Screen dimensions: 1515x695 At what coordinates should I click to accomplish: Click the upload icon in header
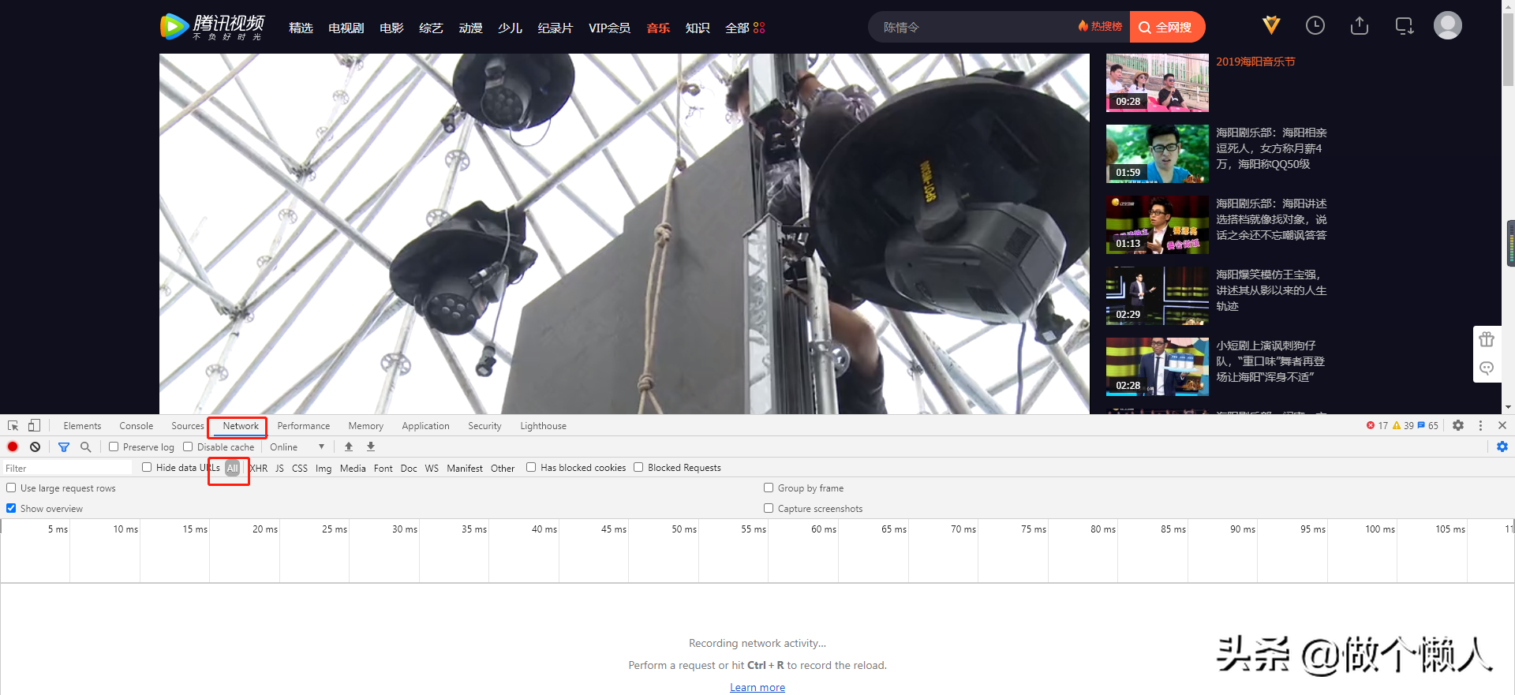pyautogui.click(x=1359, y=26)
